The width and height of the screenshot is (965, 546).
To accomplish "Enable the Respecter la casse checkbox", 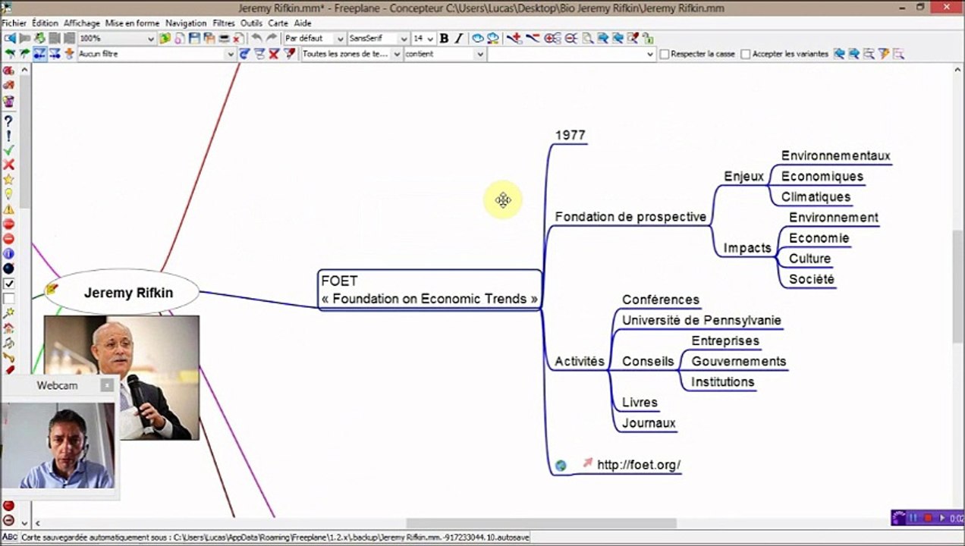I will pos(665,54).
